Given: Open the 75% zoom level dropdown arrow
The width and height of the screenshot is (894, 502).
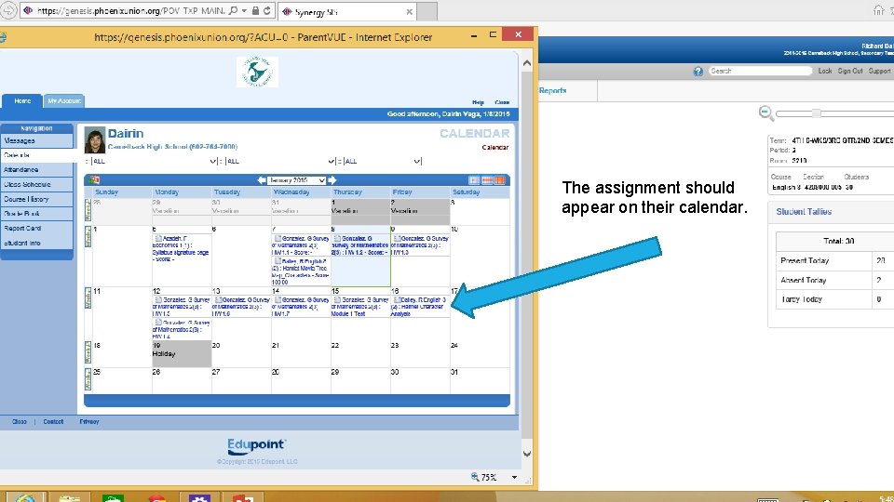Looking at the screenshot, I should pos(514,477).
